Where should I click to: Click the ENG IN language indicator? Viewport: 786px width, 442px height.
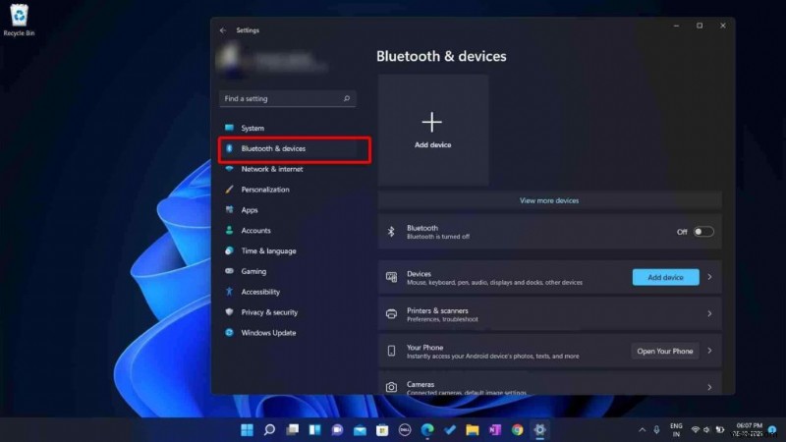point(676,429)
